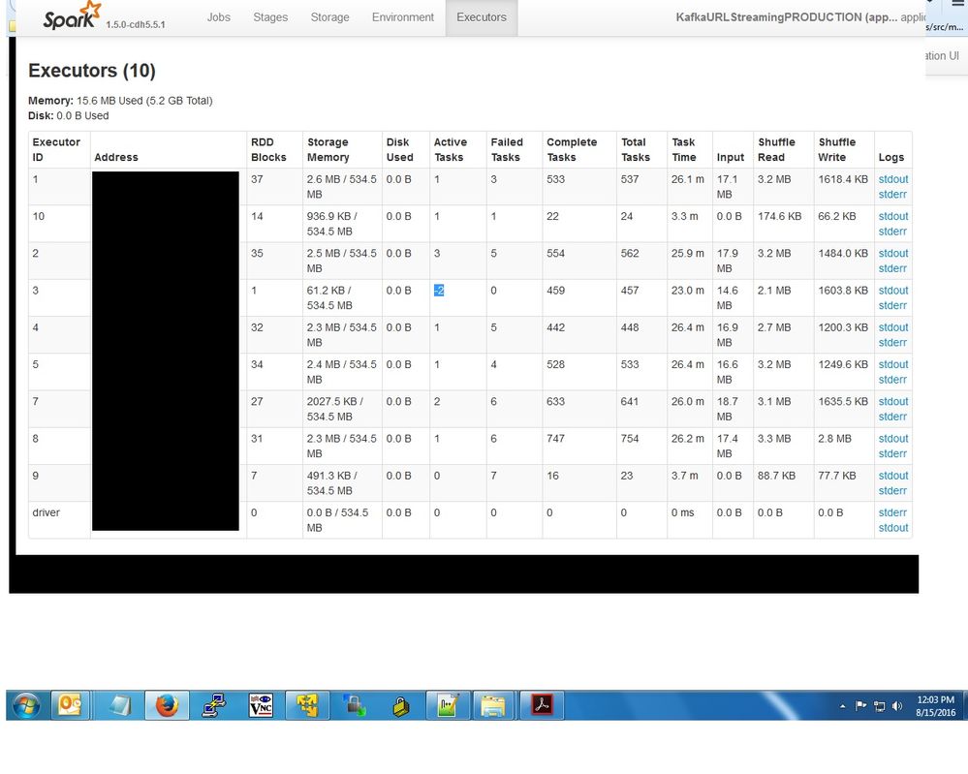
Task: Open the driver stderr log
Action: (892, 512)
